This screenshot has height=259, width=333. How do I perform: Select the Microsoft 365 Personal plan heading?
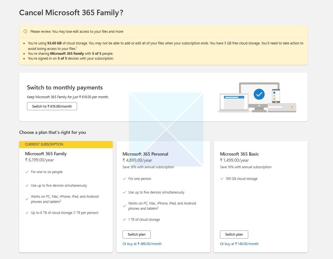pos(145,154)
